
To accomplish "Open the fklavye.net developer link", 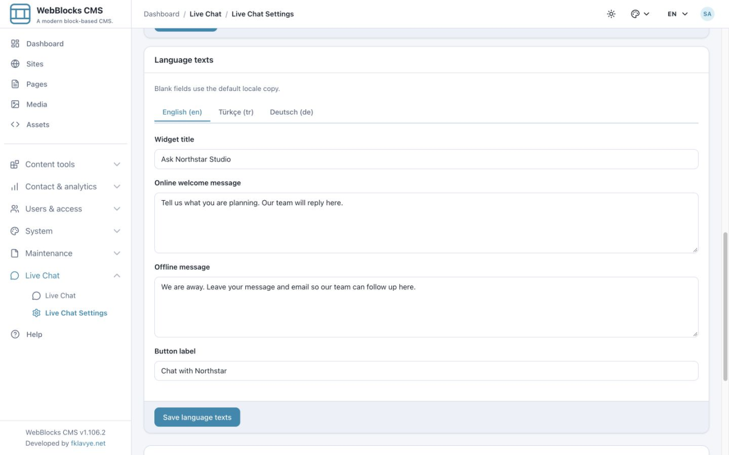I will tap(88, 444).
